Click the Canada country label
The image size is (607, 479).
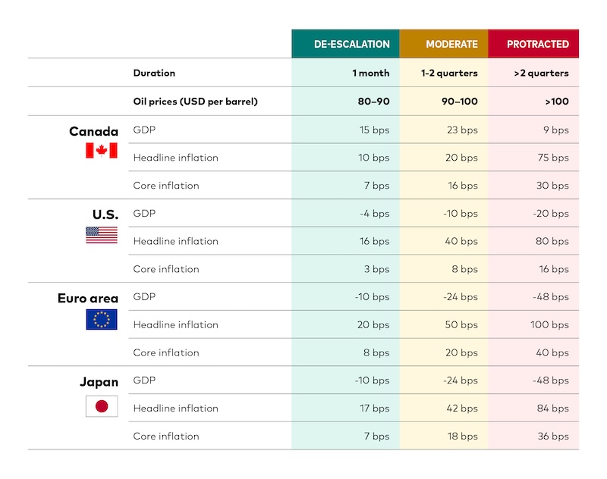tap(93, 131)
